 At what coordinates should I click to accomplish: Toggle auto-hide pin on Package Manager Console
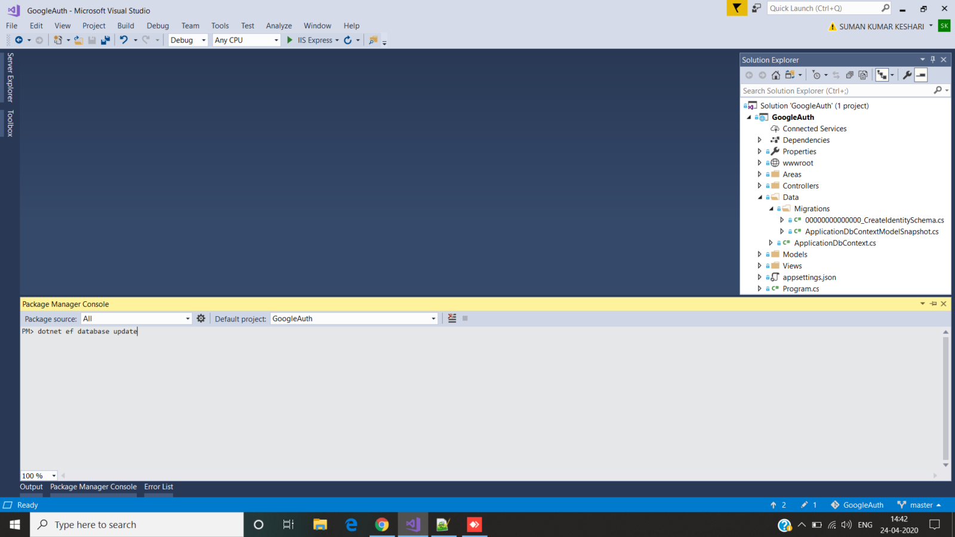tap(934, 304)
